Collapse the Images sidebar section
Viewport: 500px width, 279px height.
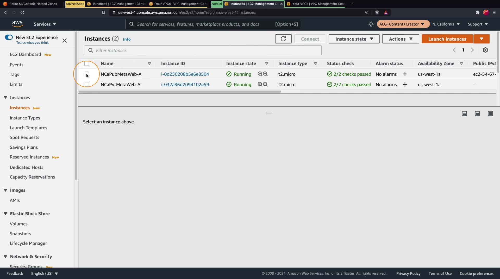pyautogui.click(x=5, y=190)
